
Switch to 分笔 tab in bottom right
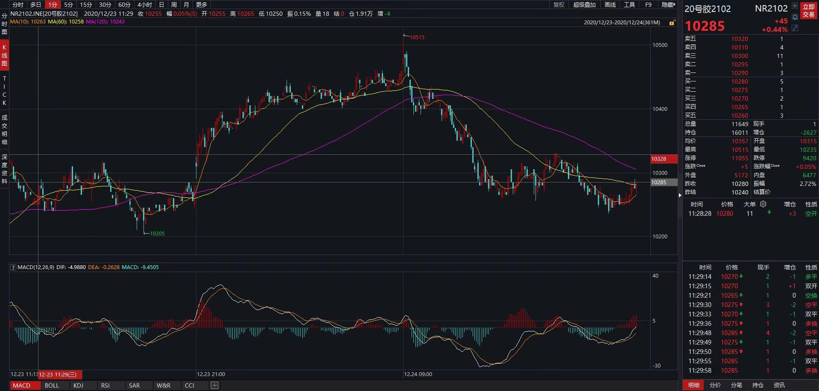click(737, 385)
